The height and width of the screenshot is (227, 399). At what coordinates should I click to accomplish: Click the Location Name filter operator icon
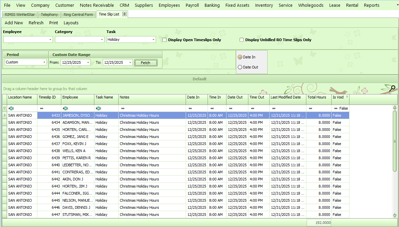11,108
